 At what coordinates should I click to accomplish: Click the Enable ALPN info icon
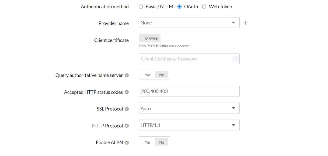click(127, 143)
